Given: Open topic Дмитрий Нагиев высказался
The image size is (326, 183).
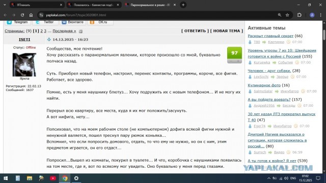Looking at the screenshot, I should pos(277,140).
